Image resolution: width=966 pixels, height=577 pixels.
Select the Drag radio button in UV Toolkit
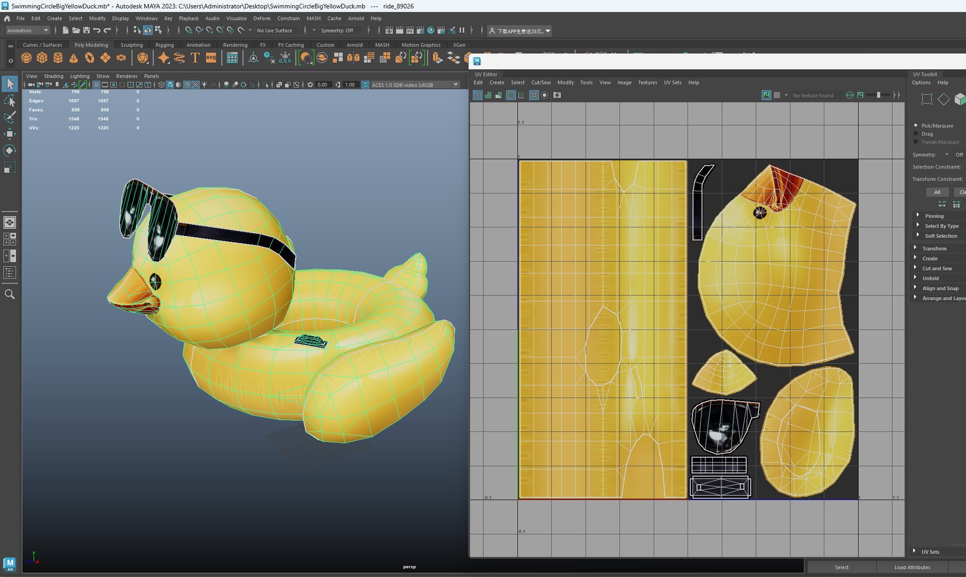click(x=916, y=134)
